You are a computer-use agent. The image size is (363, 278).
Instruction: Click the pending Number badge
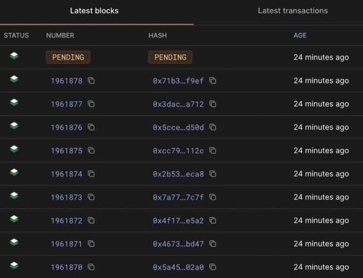click(x=68, y=57)
